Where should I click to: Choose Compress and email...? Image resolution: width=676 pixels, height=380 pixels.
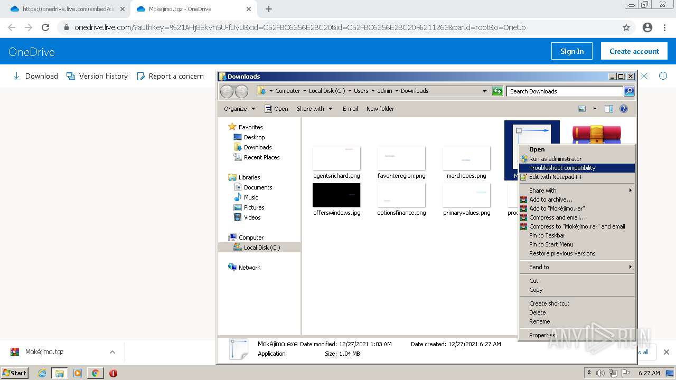pos(577,217)
